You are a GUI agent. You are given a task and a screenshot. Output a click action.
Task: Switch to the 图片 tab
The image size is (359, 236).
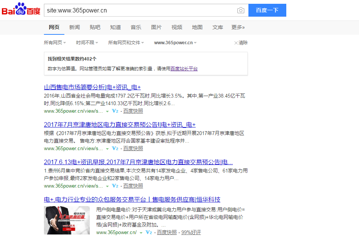pyautogui.click(x=156, y=27)
